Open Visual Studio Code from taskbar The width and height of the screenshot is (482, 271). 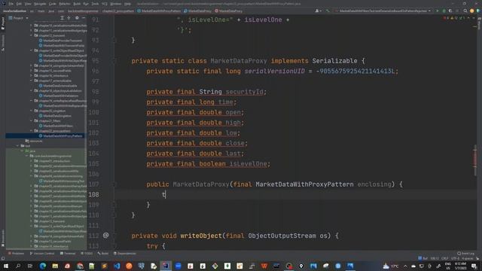[117, 266]
